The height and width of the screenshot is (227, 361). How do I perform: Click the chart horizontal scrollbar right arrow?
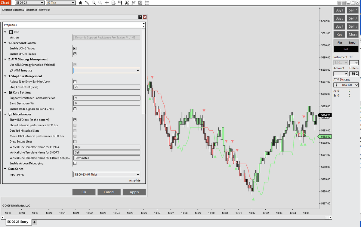(330, 217)
